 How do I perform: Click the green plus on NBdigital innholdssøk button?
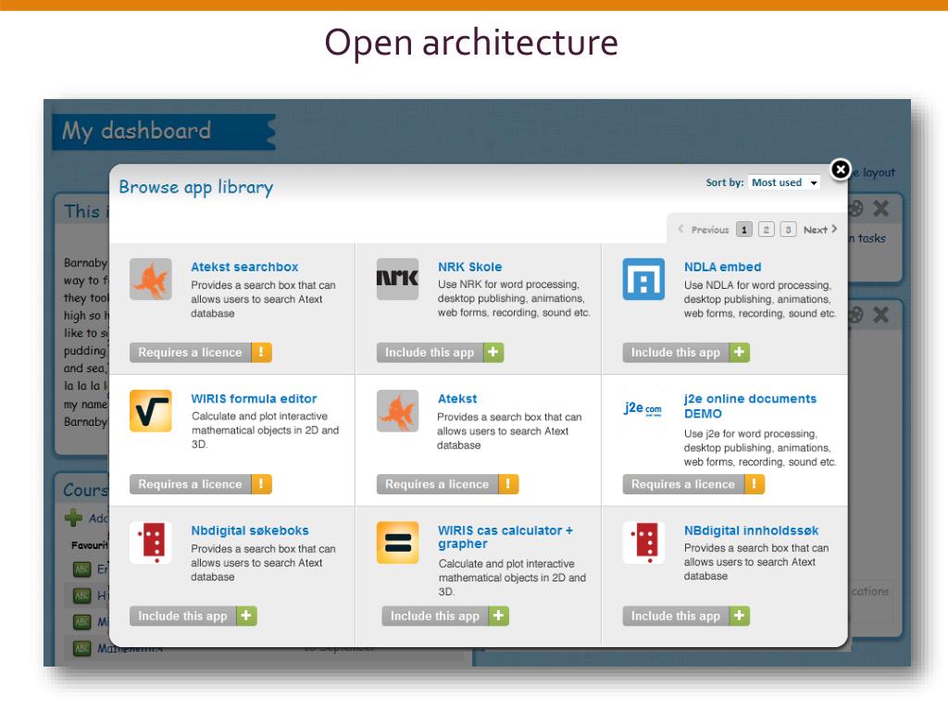click(x=740, y=616)
